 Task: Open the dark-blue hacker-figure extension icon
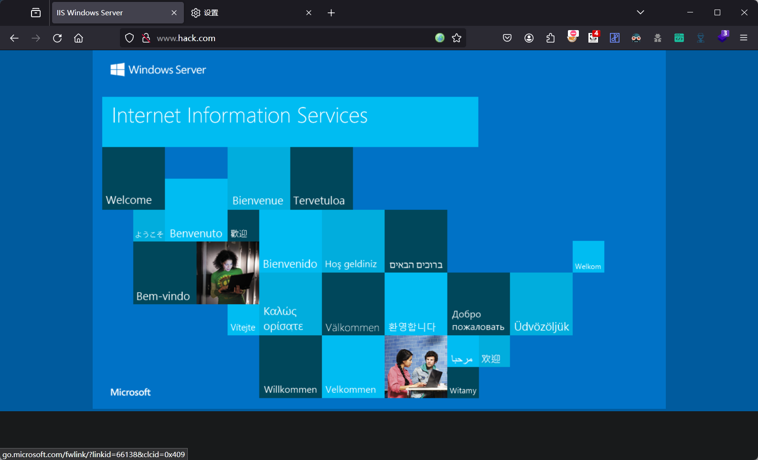click(701, 38)
